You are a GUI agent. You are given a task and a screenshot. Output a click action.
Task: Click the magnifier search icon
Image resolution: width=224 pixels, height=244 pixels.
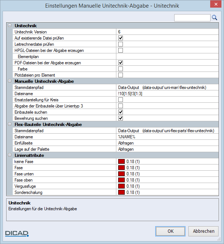tap(215, 17)
